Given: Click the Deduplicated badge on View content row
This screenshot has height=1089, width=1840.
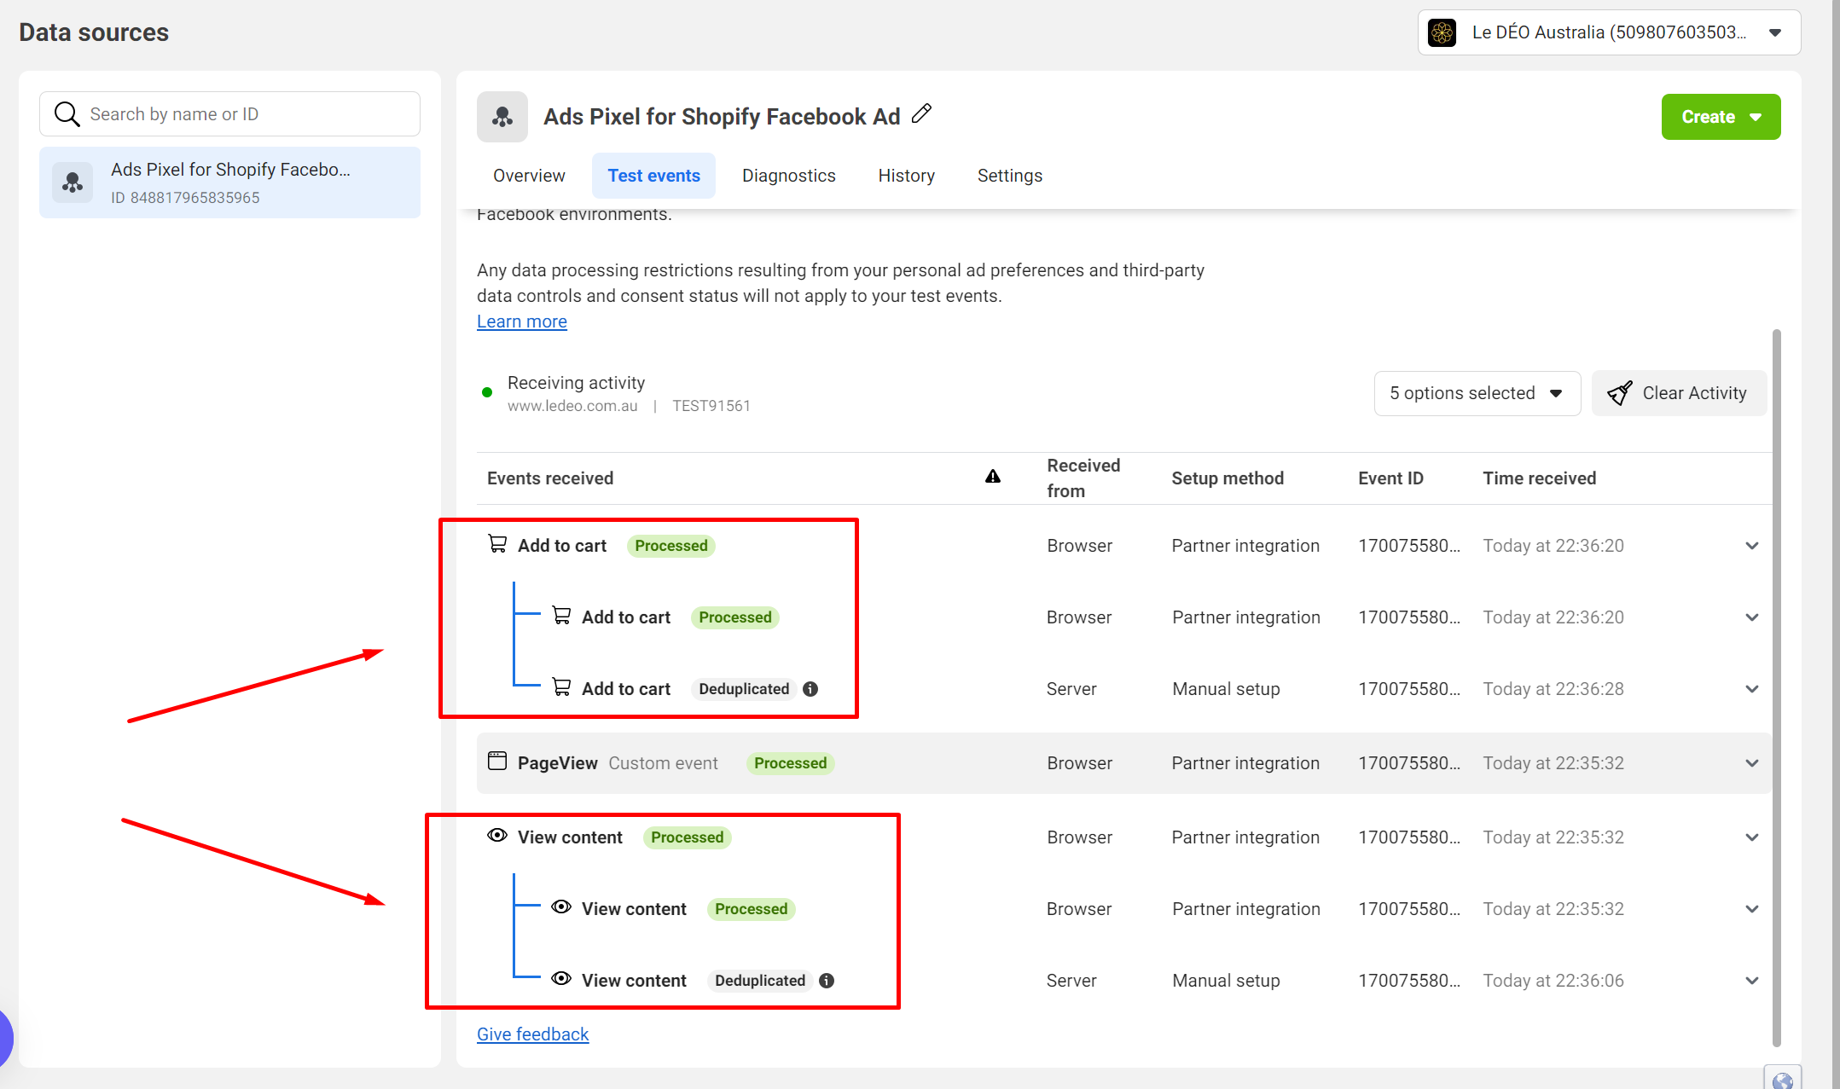Looking at the screenshot, I should (x=760, y=981).
